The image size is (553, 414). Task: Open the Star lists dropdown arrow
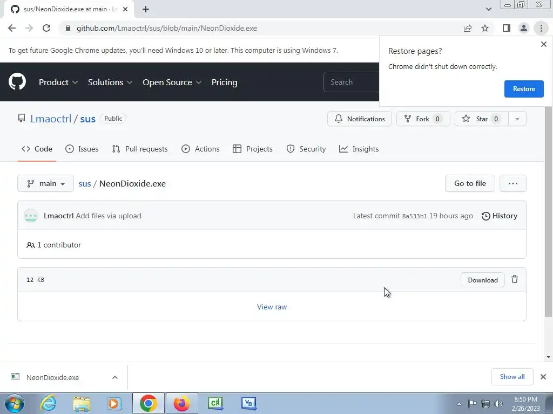point(517,119)
